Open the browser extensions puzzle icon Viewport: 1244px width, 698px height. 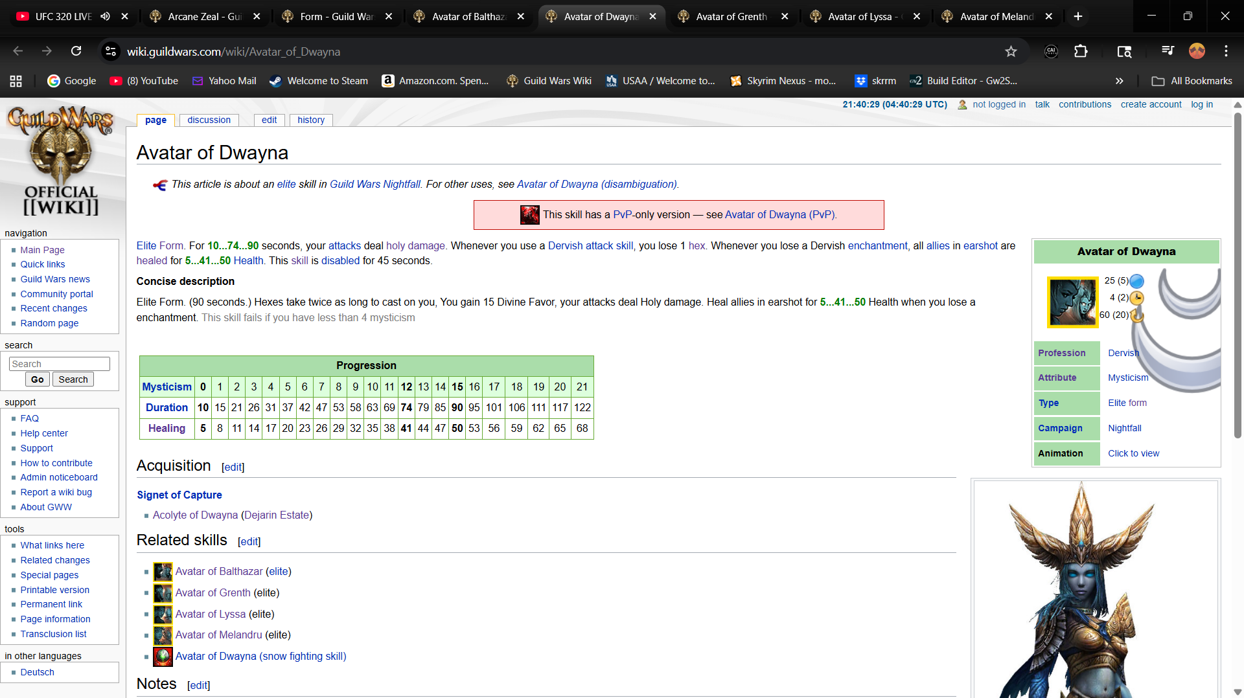coord(1081,51)
